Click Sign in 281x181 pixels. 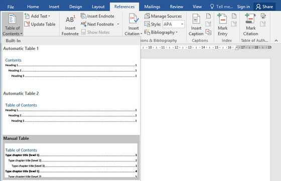(x=243, y=7)
